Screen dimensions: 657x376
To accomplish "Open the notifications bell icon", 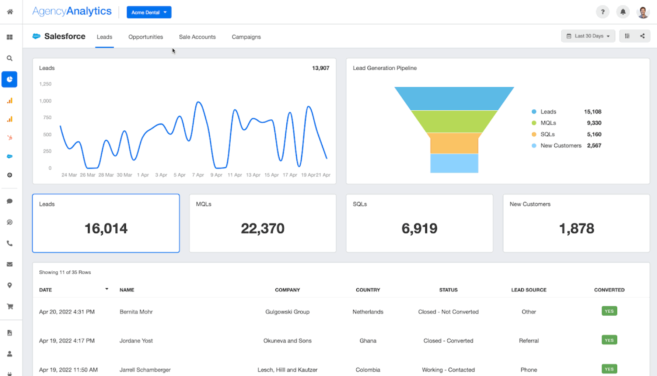I will point(623,12).
